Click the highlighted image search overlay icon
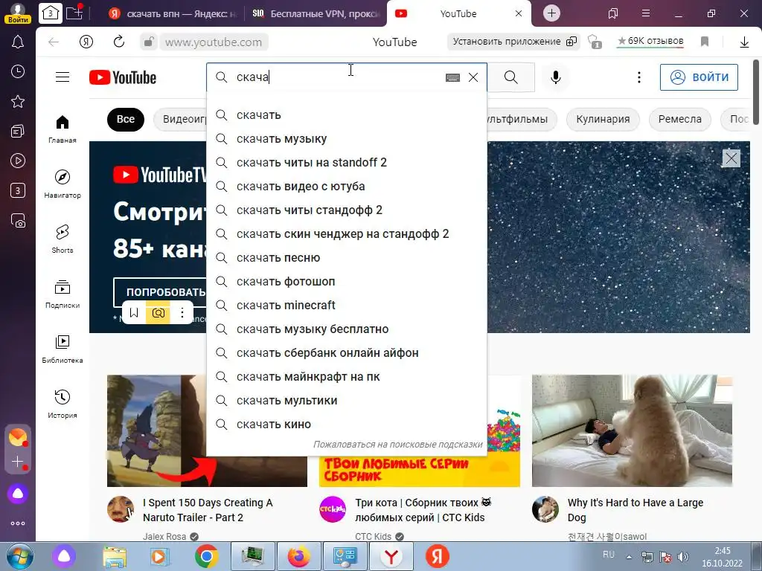 click(x=159, y=313)
